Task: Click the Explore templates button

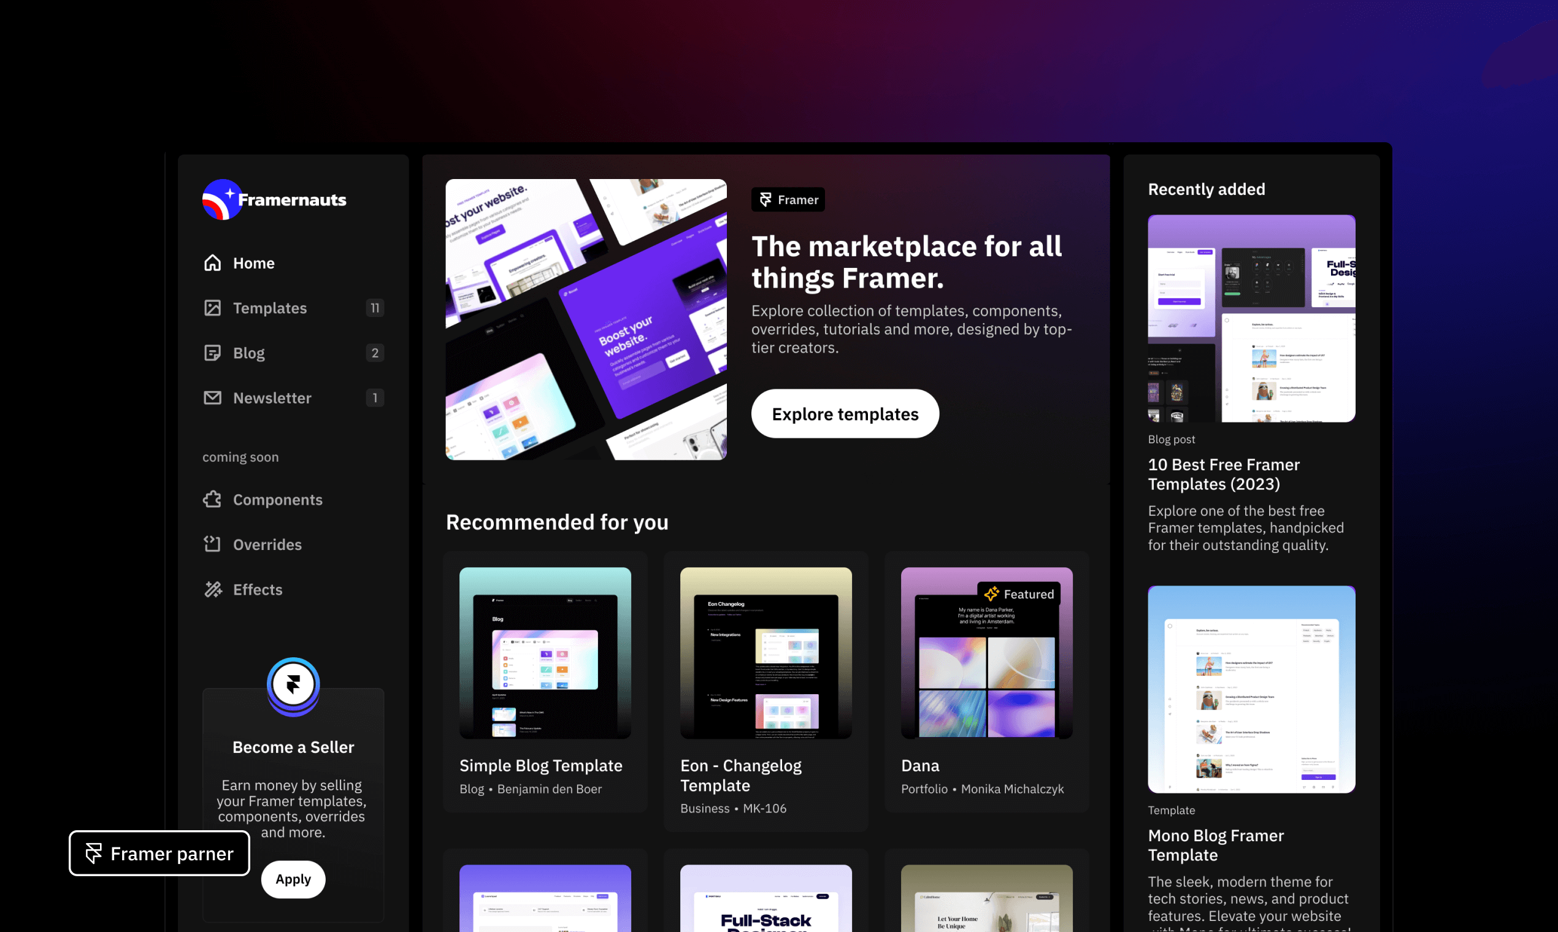Action: coord(845,414)
